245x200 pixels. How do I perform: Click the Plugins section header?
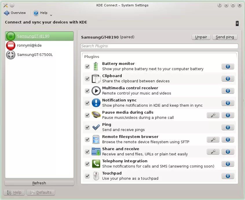(x=92, y=57)
